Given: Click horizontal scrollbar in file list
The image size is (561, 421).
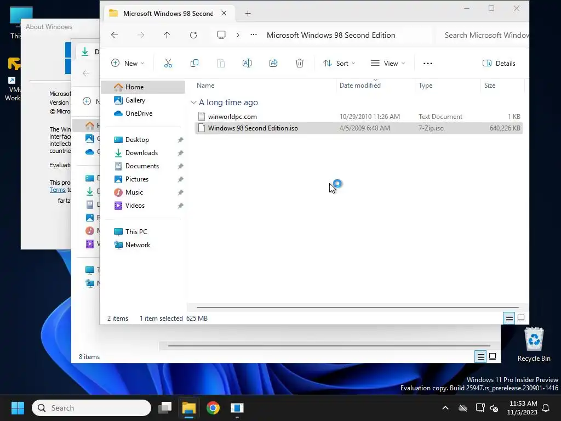Looking at the screenshot, I should coord(357,307).
